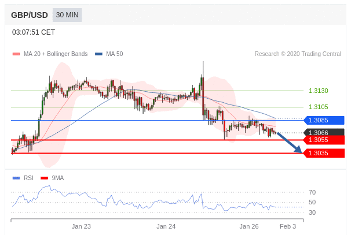The image size is (351, 239).
Task: Click the Research © 2020 Trading Central text
Action: click(x=298, y=54)
